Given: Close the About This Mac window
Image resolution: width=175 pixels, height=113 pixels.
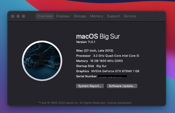Looking at the screenshot, I should point(13,16).
